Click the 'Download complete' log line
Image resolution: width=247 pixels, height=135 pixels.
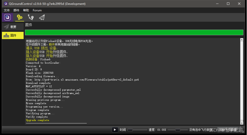click(x=38, y=83)
